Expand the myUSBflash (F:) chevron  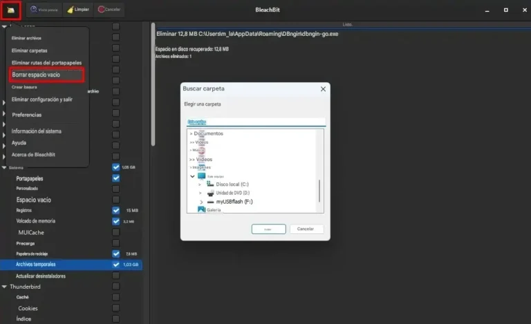point(201,202)
